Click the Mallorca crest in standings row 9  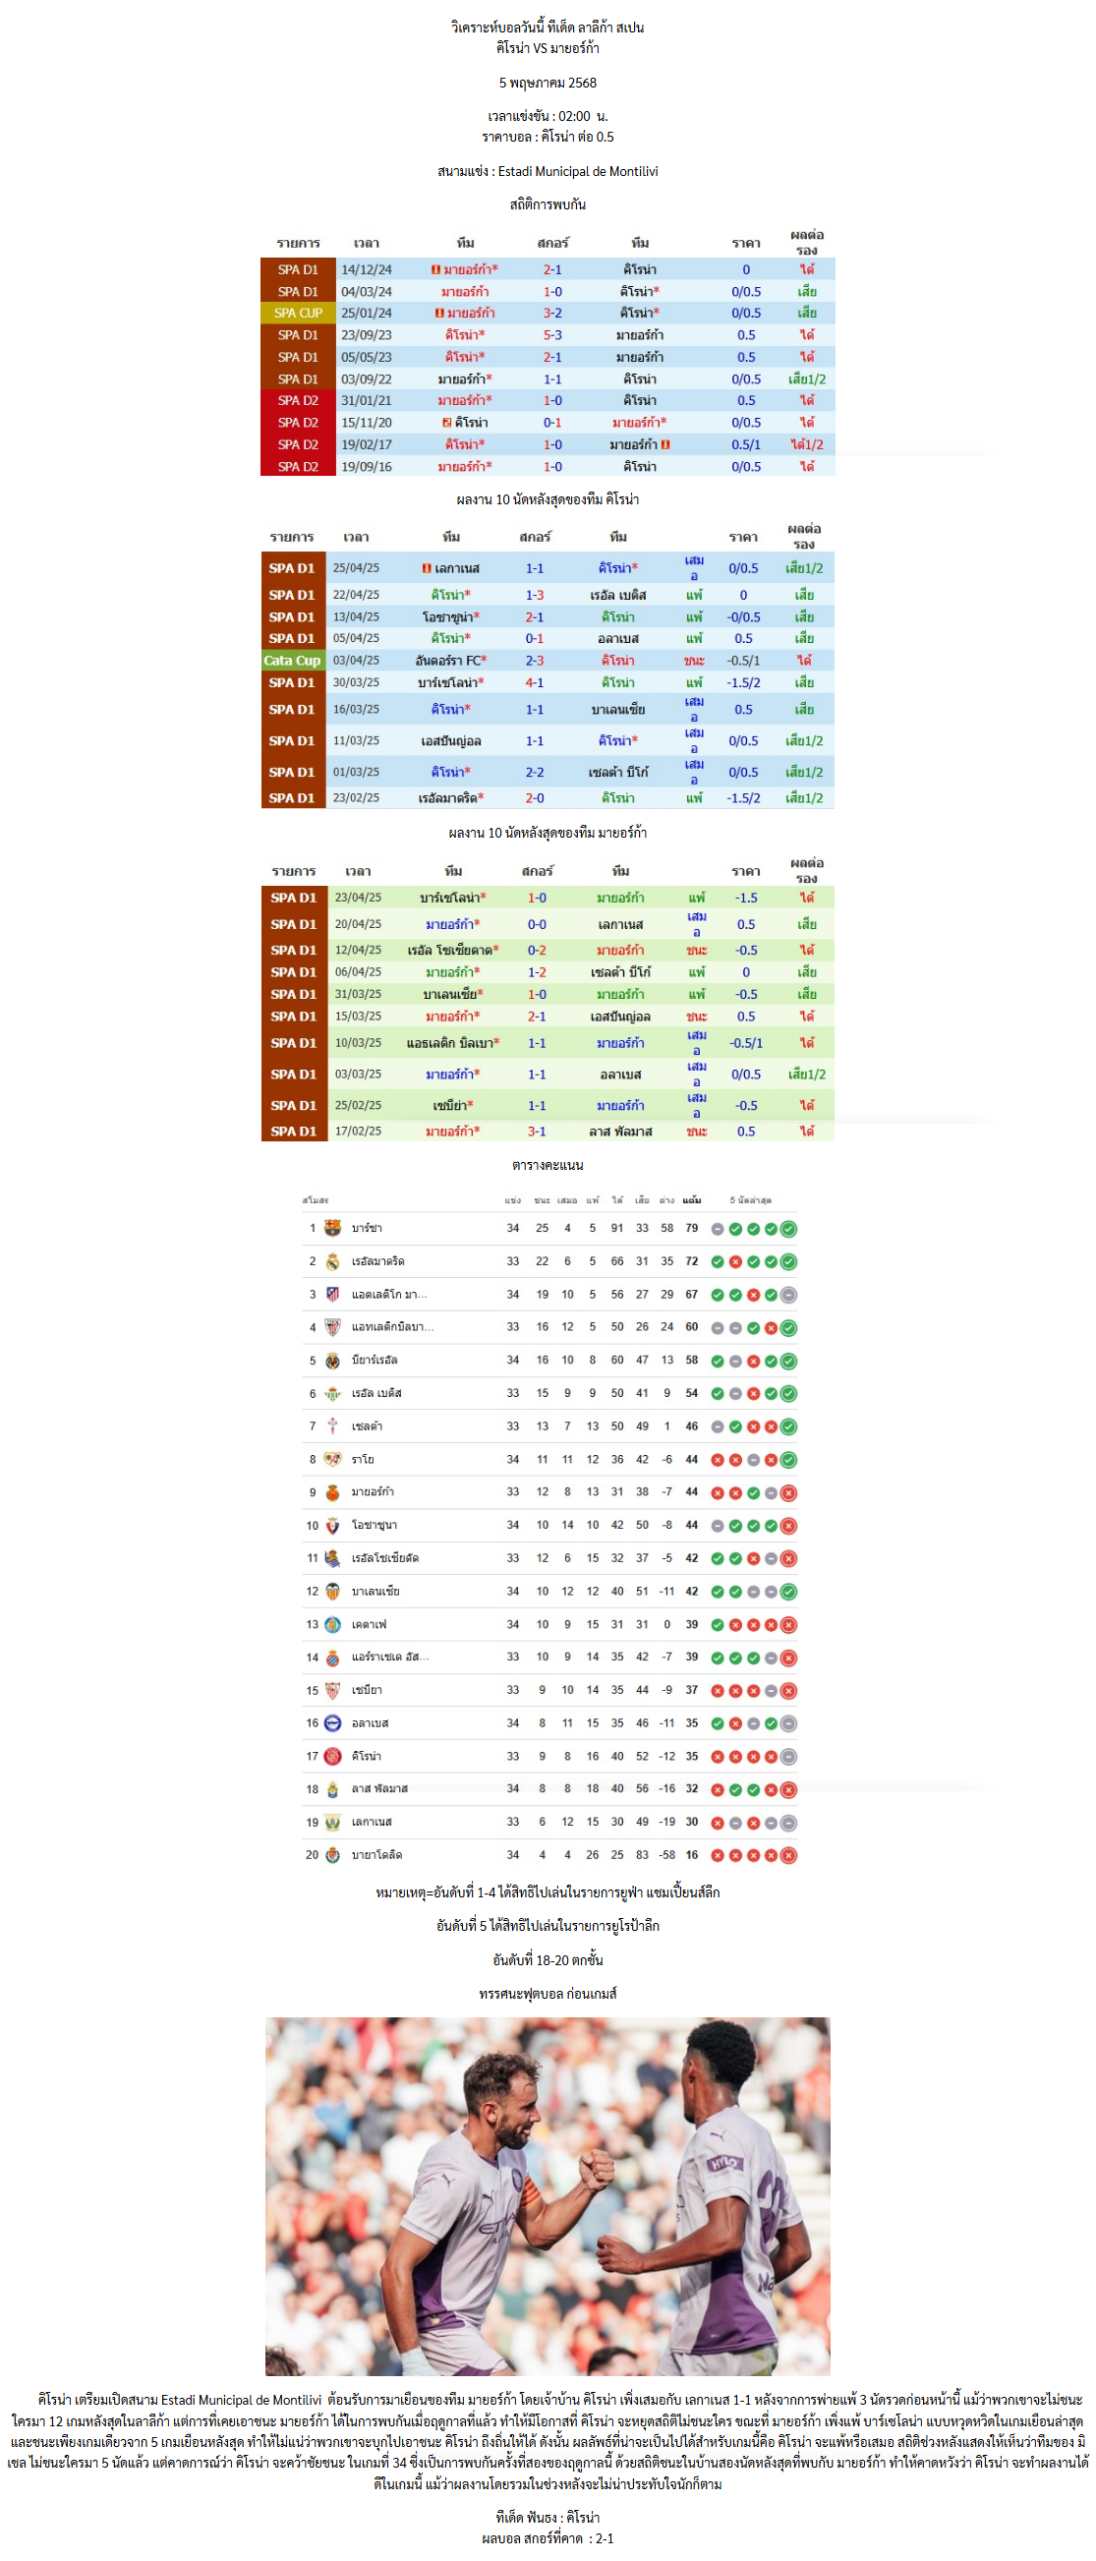pos(333,1492)
